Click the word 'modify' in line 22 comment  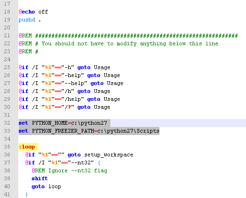point(127,44)
